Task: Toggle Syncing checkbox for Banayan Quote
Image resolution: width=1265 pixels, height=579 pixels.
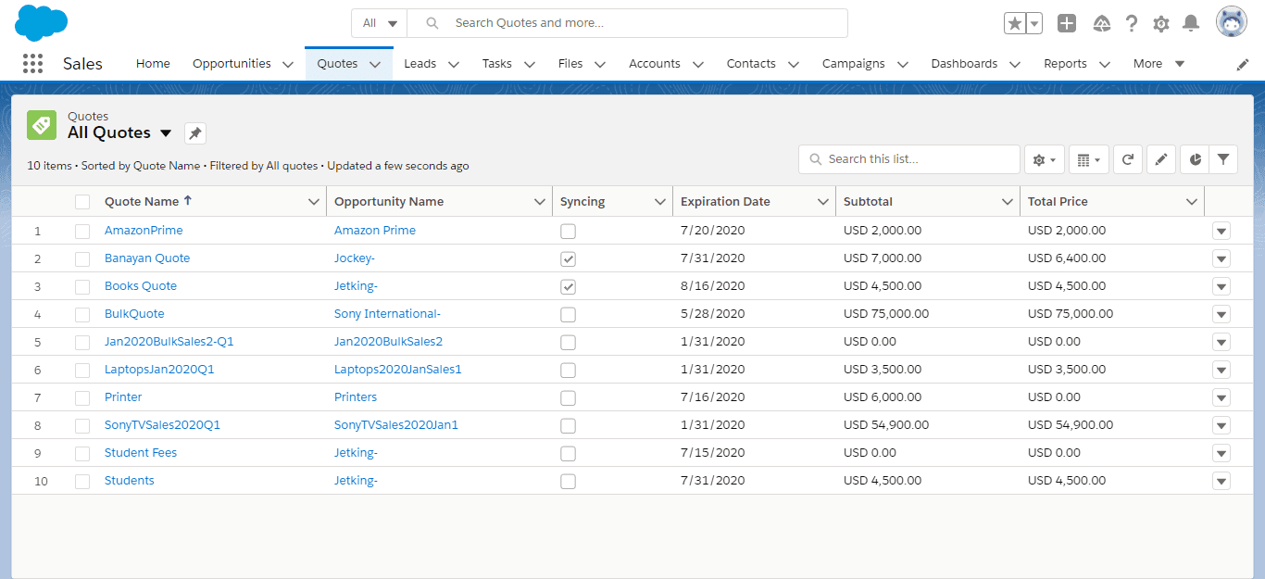Action: pyautogui.click(x=568, y=259)
